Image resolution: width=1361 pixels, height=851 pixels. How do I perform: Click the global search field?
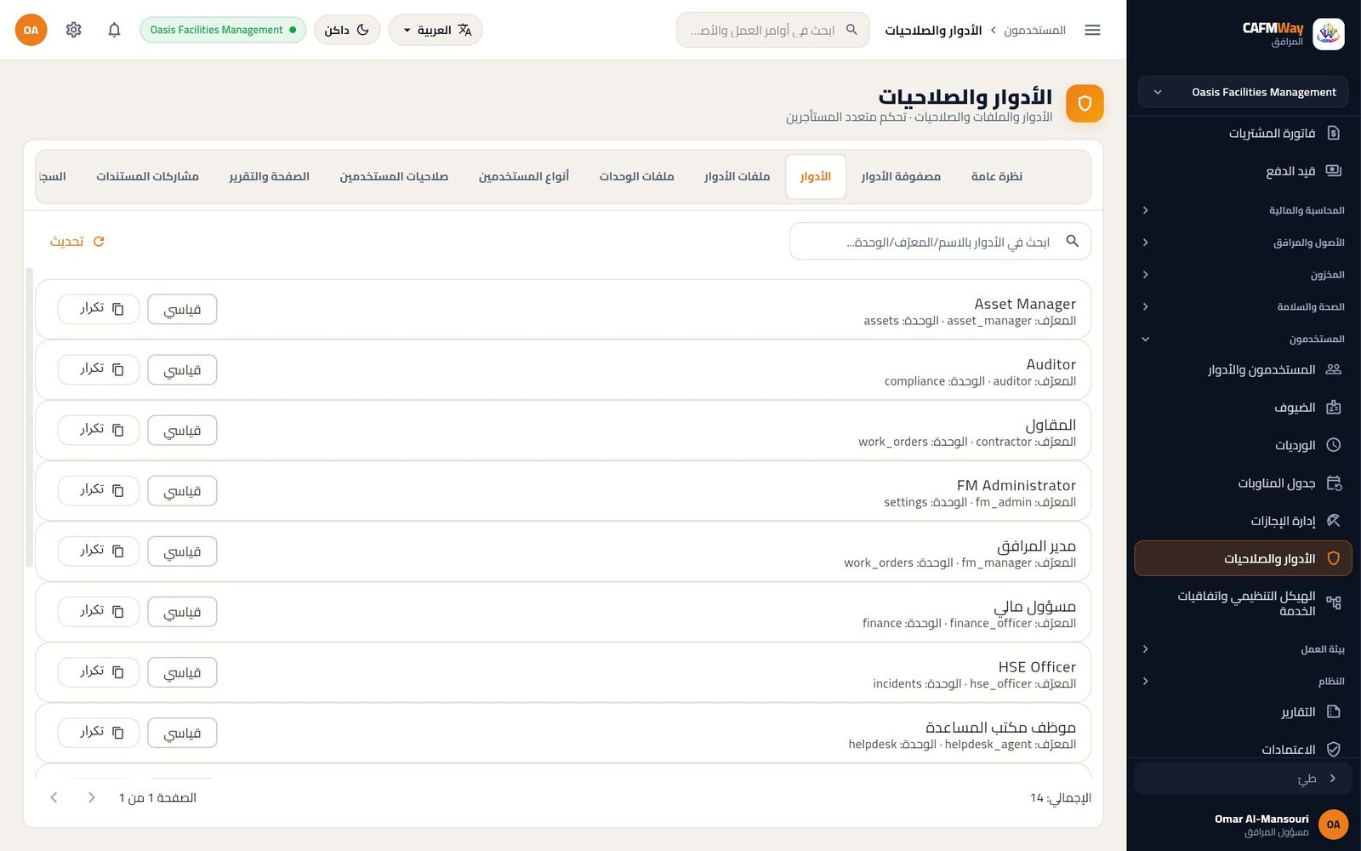pos(772,30)
